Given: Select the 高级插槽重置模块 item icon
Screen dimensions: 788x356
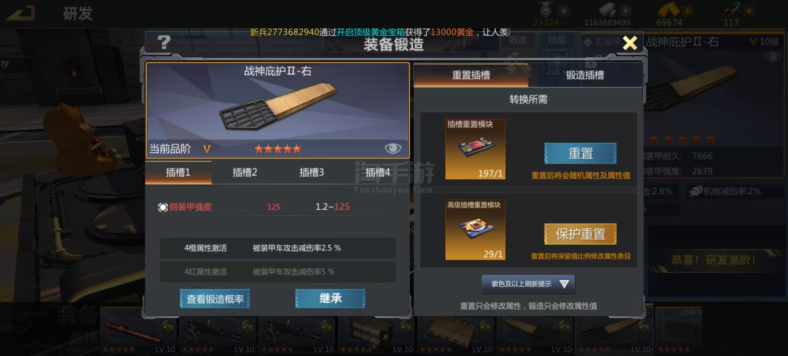Looking at the screenshot, I should [475, 230].
